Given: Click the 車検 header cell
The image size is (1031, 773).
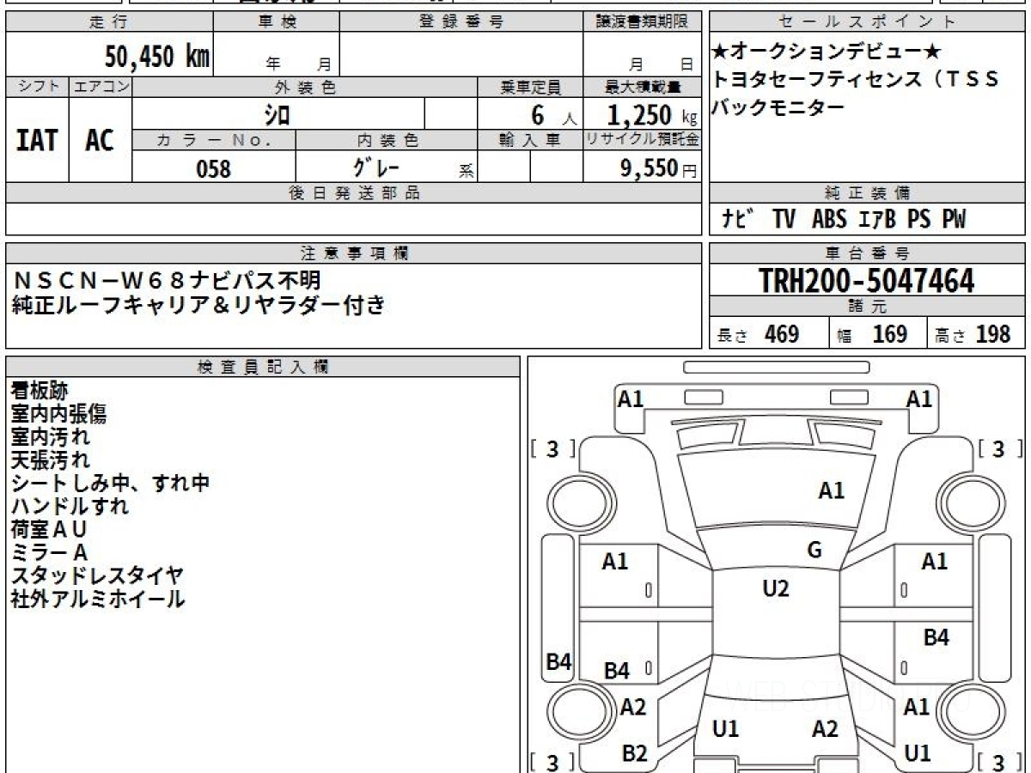Looking at the screenshot, I should tap(277, 22).
